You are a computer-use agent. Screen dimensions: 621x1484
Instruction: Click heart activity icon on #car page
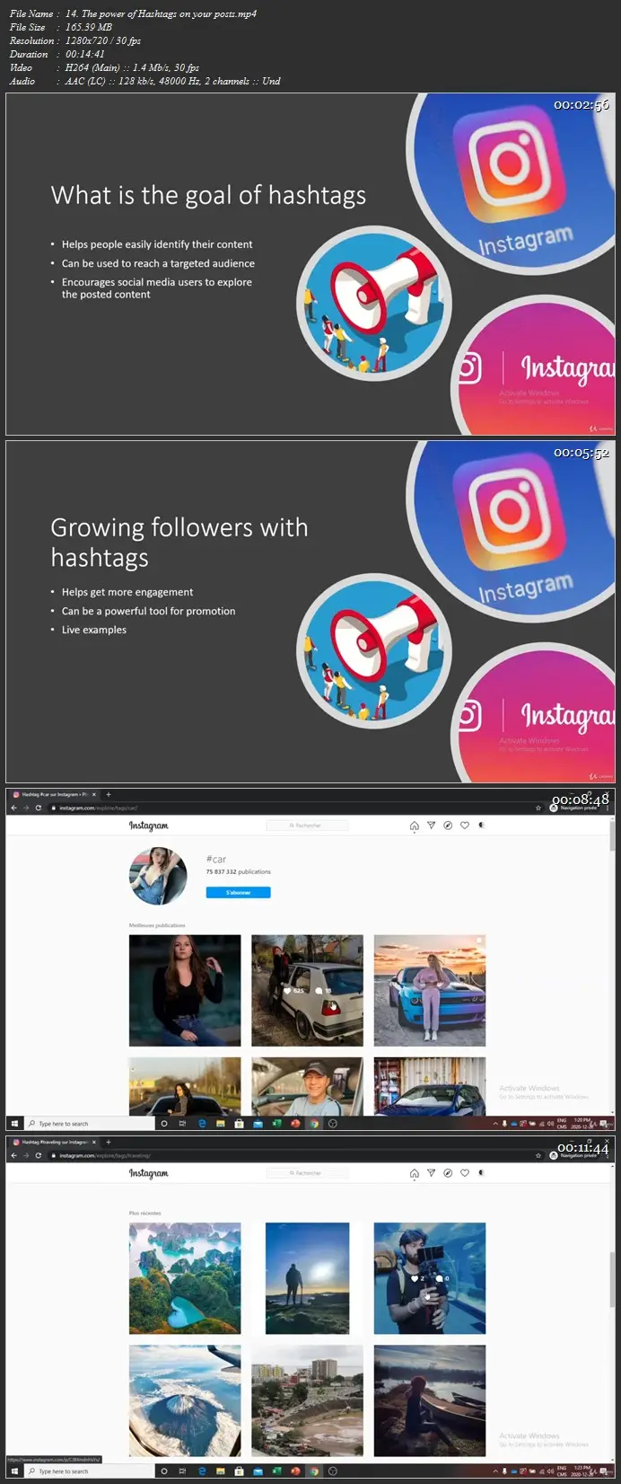[x=465, y=826]
